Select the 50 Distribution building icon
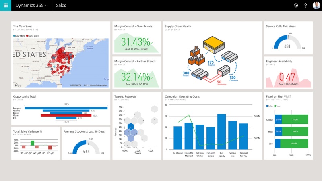Screen dimensions: 322x181 pos(224,70)
